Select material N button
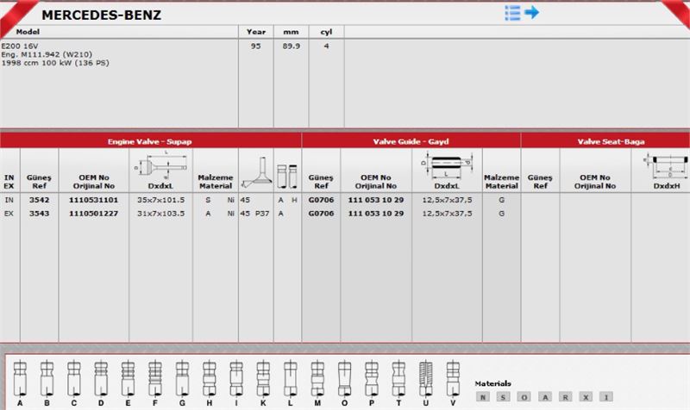Screen dimensions: 690x410 pos(483,397)
